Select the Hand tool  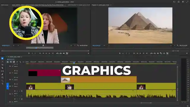coord(2,81)
